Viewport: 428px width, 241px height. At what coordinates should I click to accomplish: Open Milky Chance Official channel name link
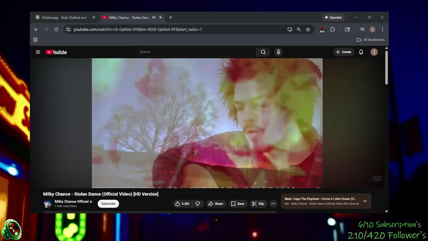72,202
